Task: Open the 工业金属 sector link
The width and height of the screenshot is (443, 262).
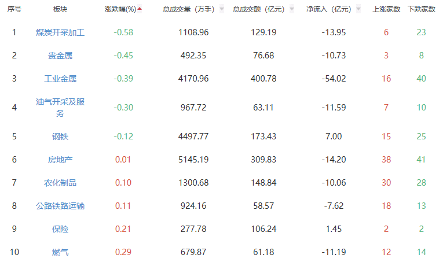Action: pos(60,79)
